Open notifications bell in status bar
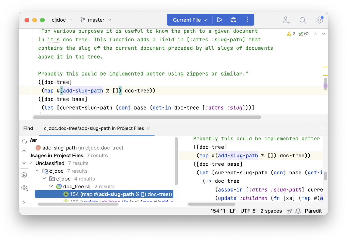The height and width of the screenshot is (241, 347). click(x=298, y=211)
